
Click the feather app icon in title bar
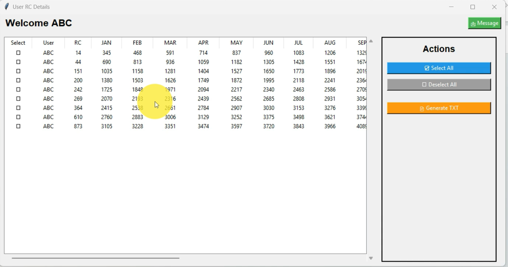[7, 7]
